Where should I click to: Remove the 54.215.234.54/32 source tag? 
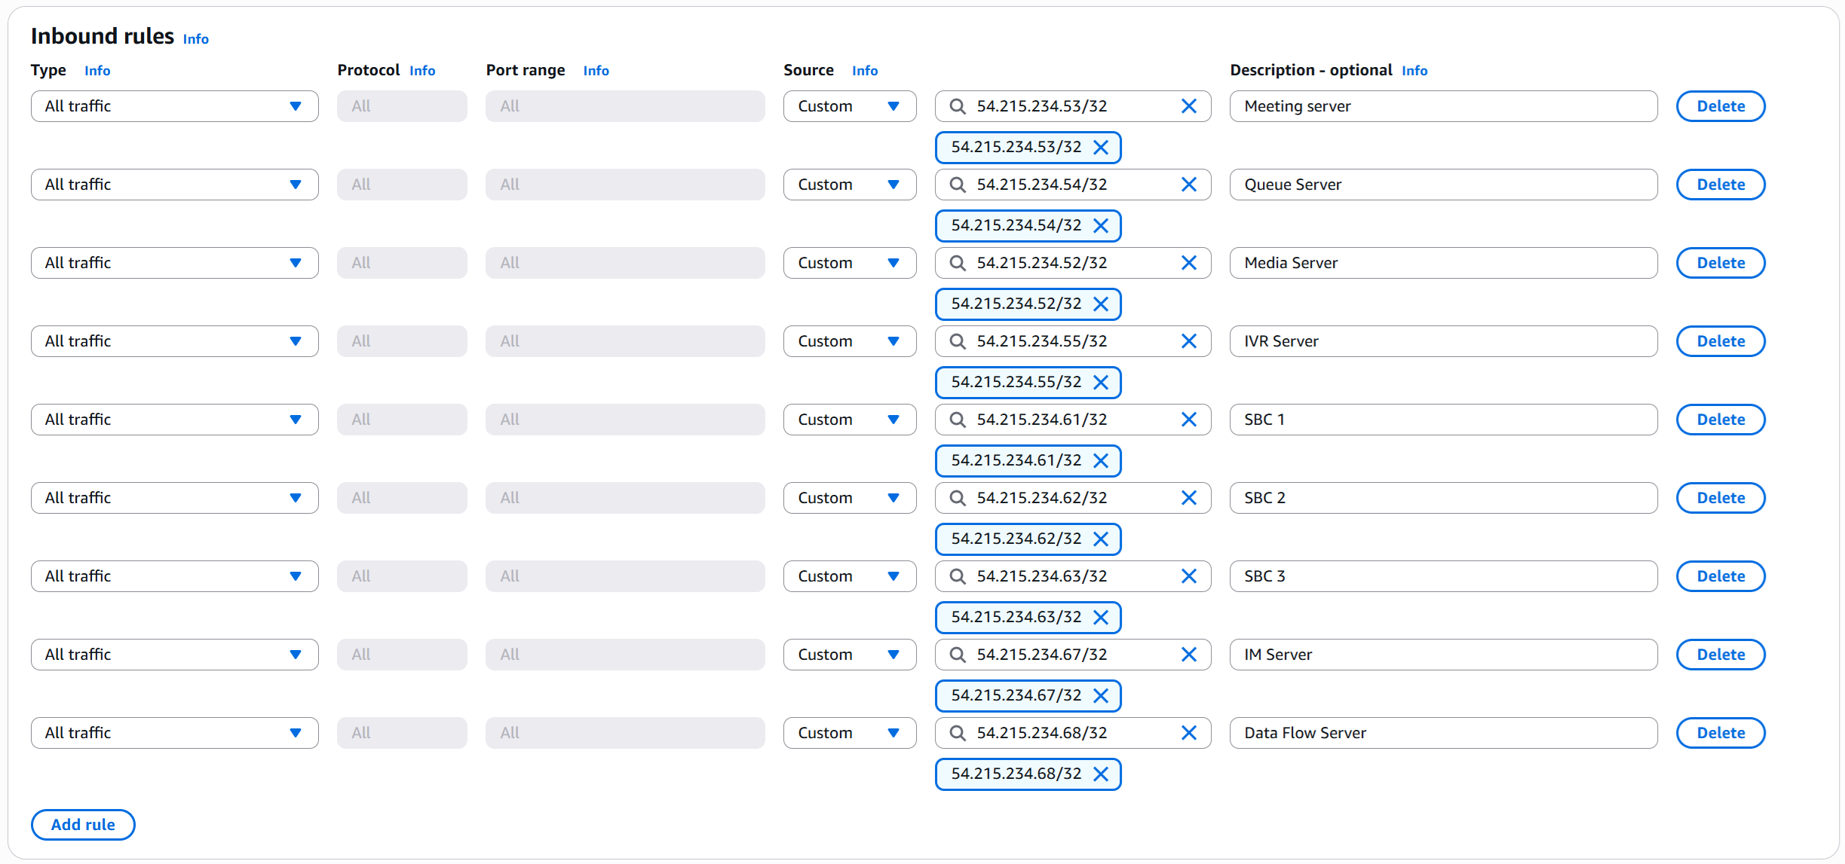click(x=1100, y=226)
